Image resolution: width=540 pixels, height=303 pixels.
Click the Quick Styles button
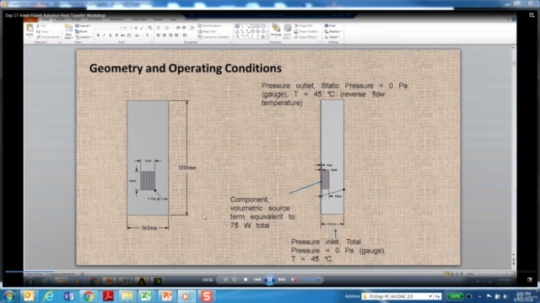[x=287, y=32]
